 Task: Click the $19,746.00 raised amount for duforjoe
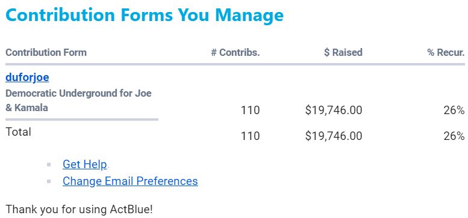point(334,111)
